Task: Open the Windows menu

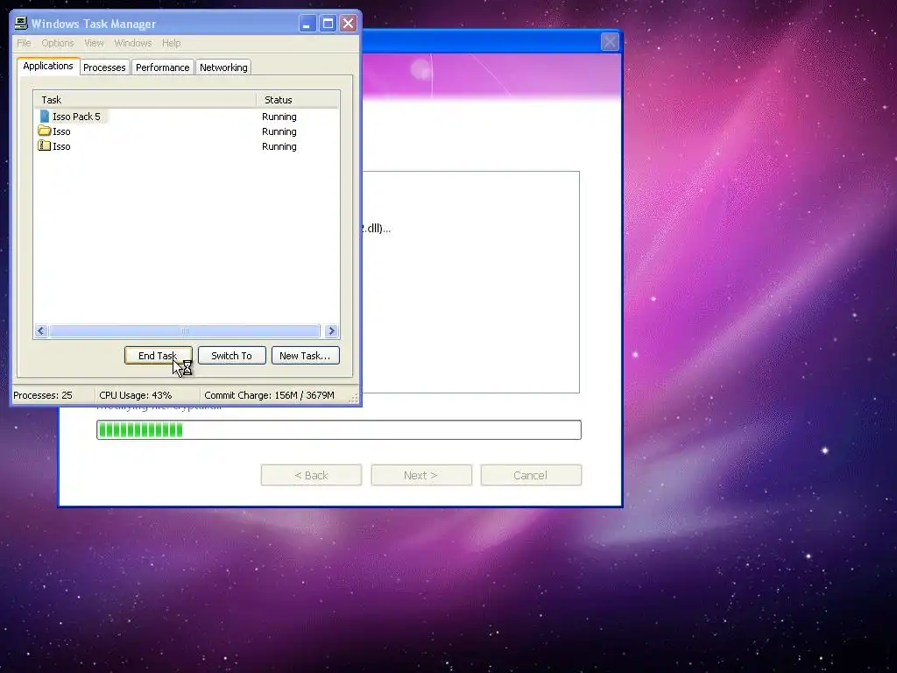Action: tap(133, 43)
